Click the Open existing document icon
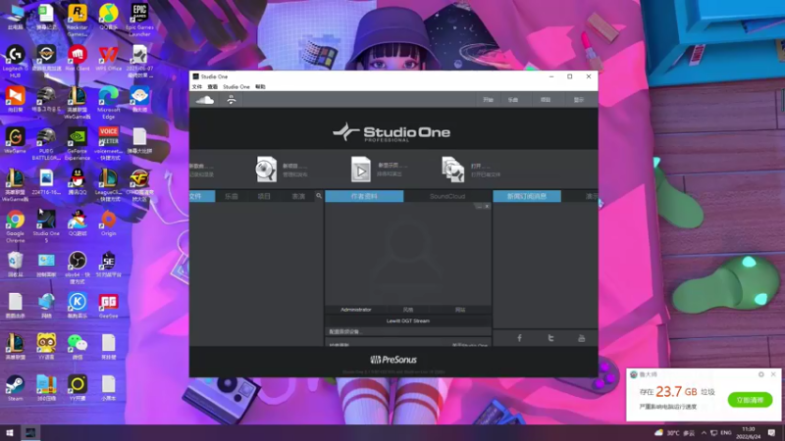Screen dimensions: 785x441 tap(453, 169)
